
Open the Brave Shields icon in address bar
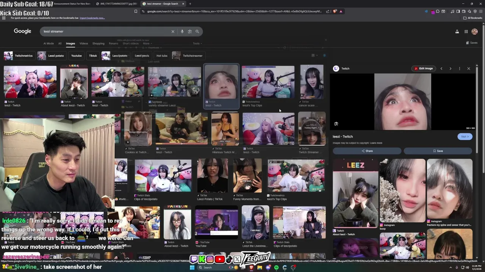[335, 11]
